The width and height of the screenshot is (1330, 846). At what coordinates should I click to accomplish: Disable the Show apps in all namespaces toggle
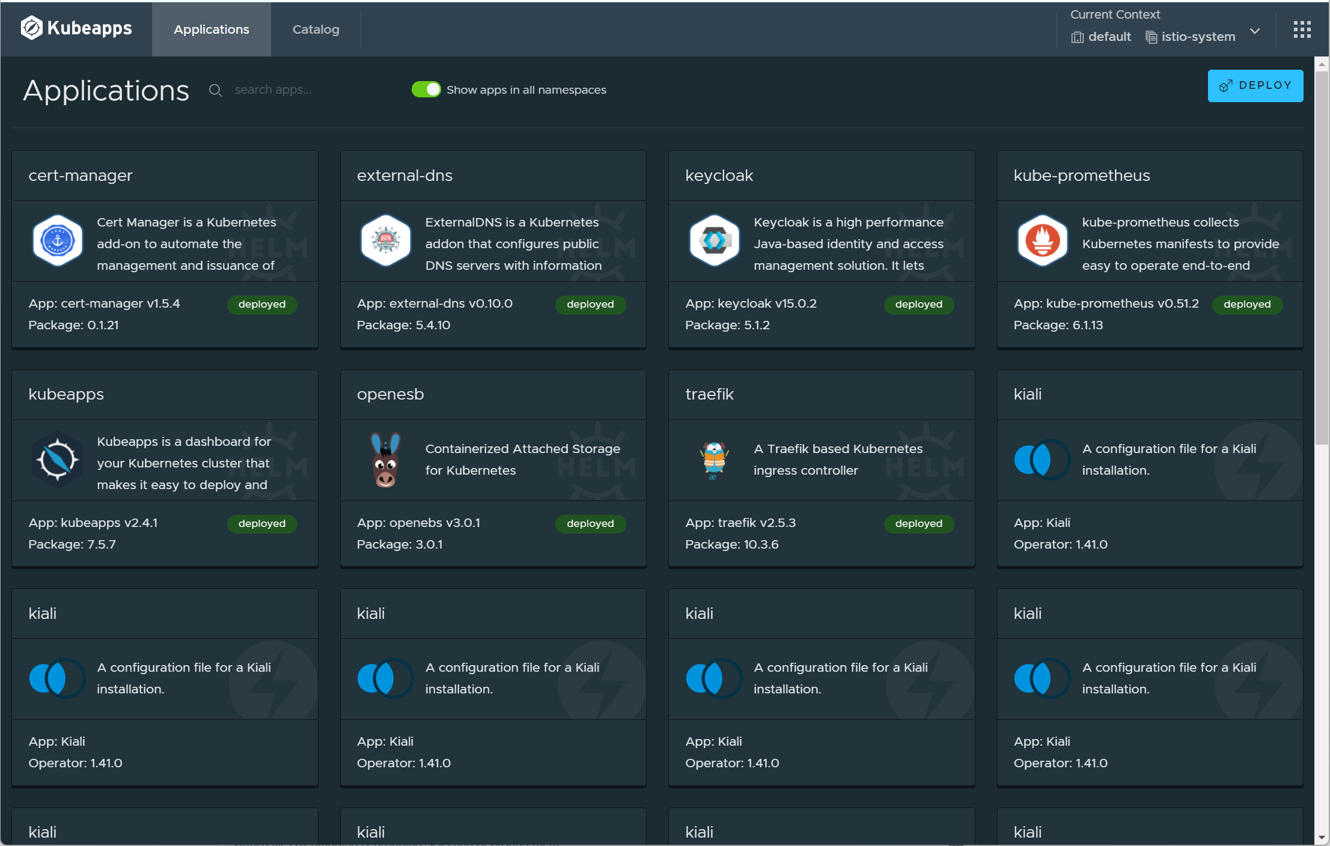point(426,89)
